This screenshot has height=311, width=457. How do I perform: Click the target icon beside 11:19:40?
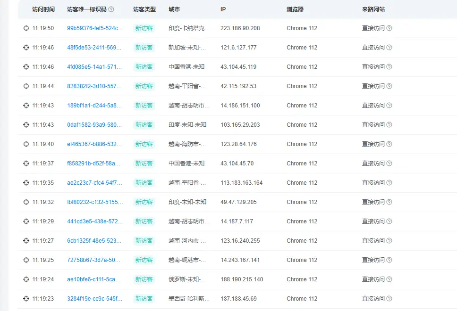click(26, 144)
